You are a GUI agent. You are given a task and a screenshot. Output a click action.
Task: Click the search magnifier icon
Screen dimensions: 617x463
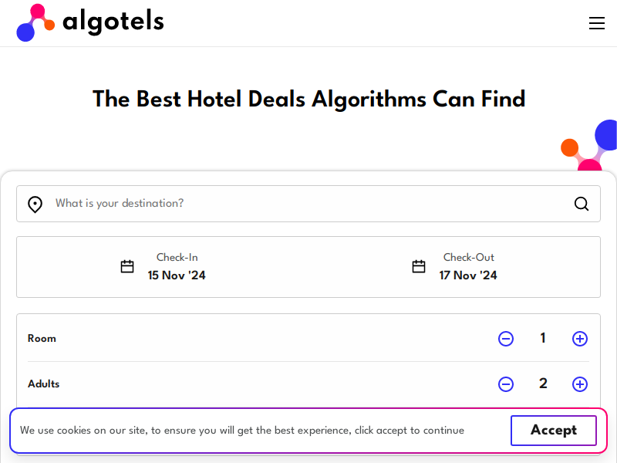tap(582, 204)
